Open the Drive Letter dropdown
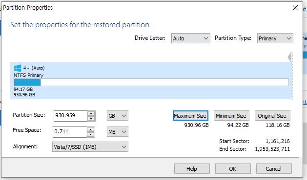307x180 pixels. tap(190, 38)
